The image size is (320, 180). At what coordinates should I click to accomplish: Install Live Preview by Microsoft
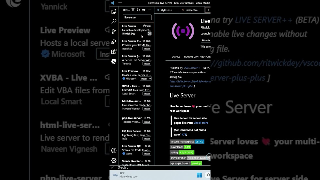(x=144, y=78)
